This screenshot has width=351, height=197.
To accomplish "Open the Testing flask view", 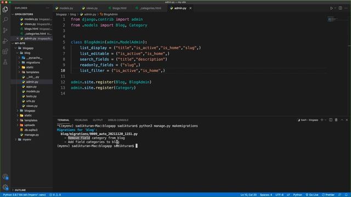I will point(5,62).
